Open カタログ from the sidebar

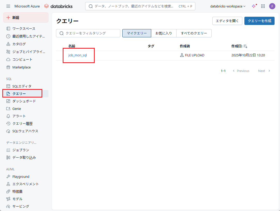tap(19, 44)
